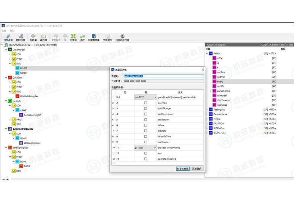
Task: Click the 遥控 (remote control) toolbar icon
Action: tap(83, 37)
